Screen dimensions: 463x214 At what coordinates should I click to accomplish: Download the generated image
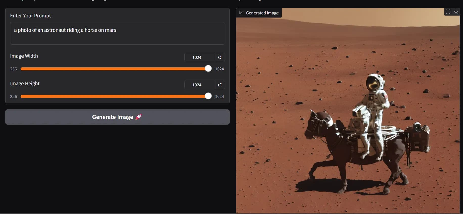456,12
